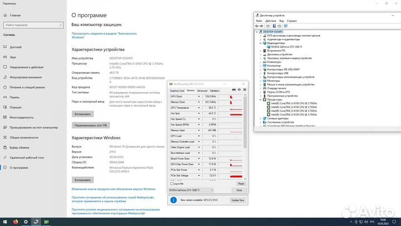Screen dimensions: 401x226
Task: Click the GPU-Z refresh icon
Action: [239, 90]
